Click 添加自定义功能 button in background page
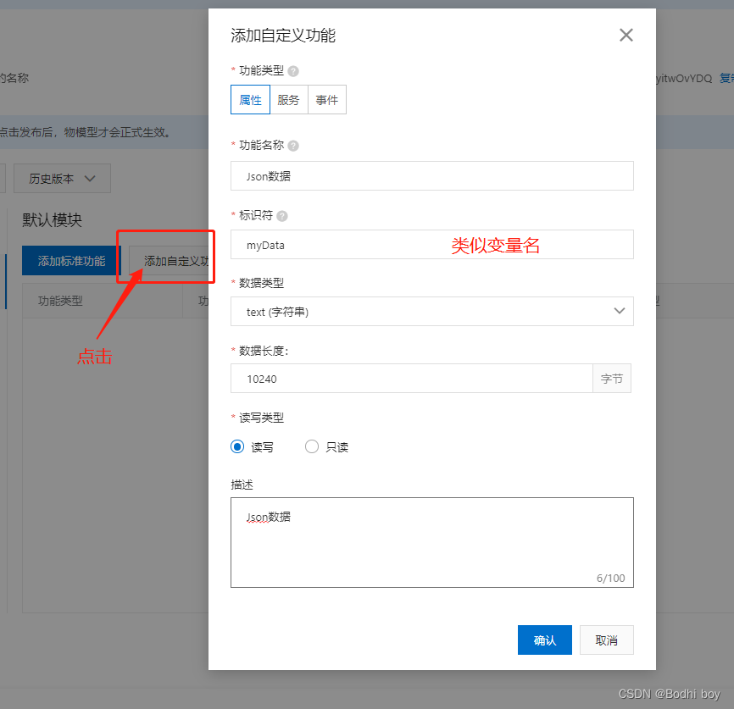The width and height of the screenshot is (734, 709). click(x=169, y=261)
